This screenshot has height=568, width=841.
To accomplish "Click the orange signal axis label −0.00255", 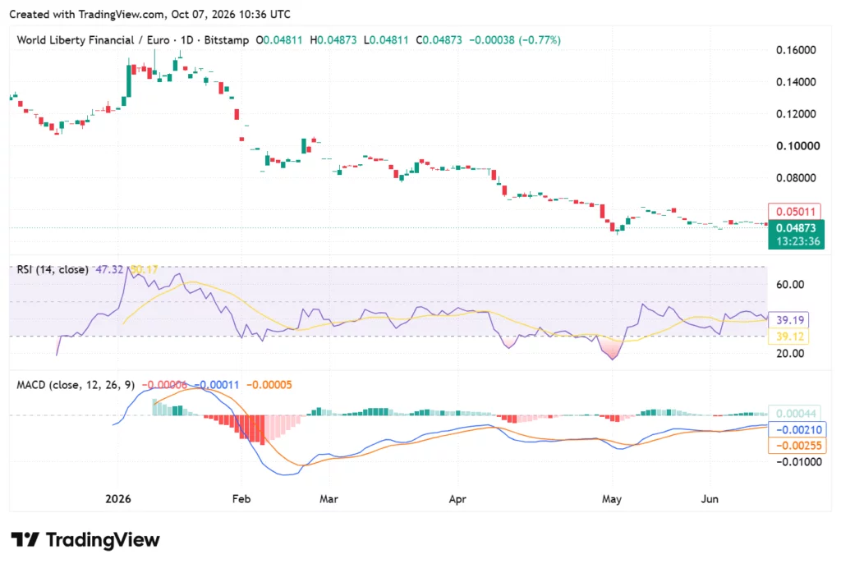I will click(797, 446).
